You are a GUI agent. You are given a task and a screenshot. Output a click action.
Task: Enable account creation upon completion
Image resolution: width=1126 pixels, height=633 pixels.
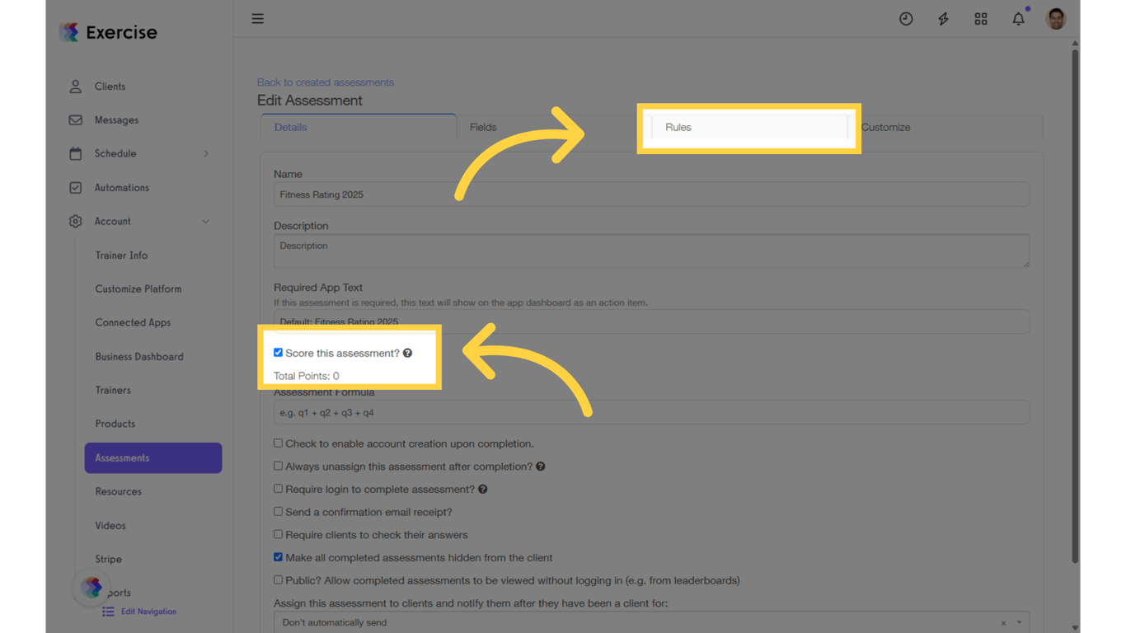coord(278,443)
